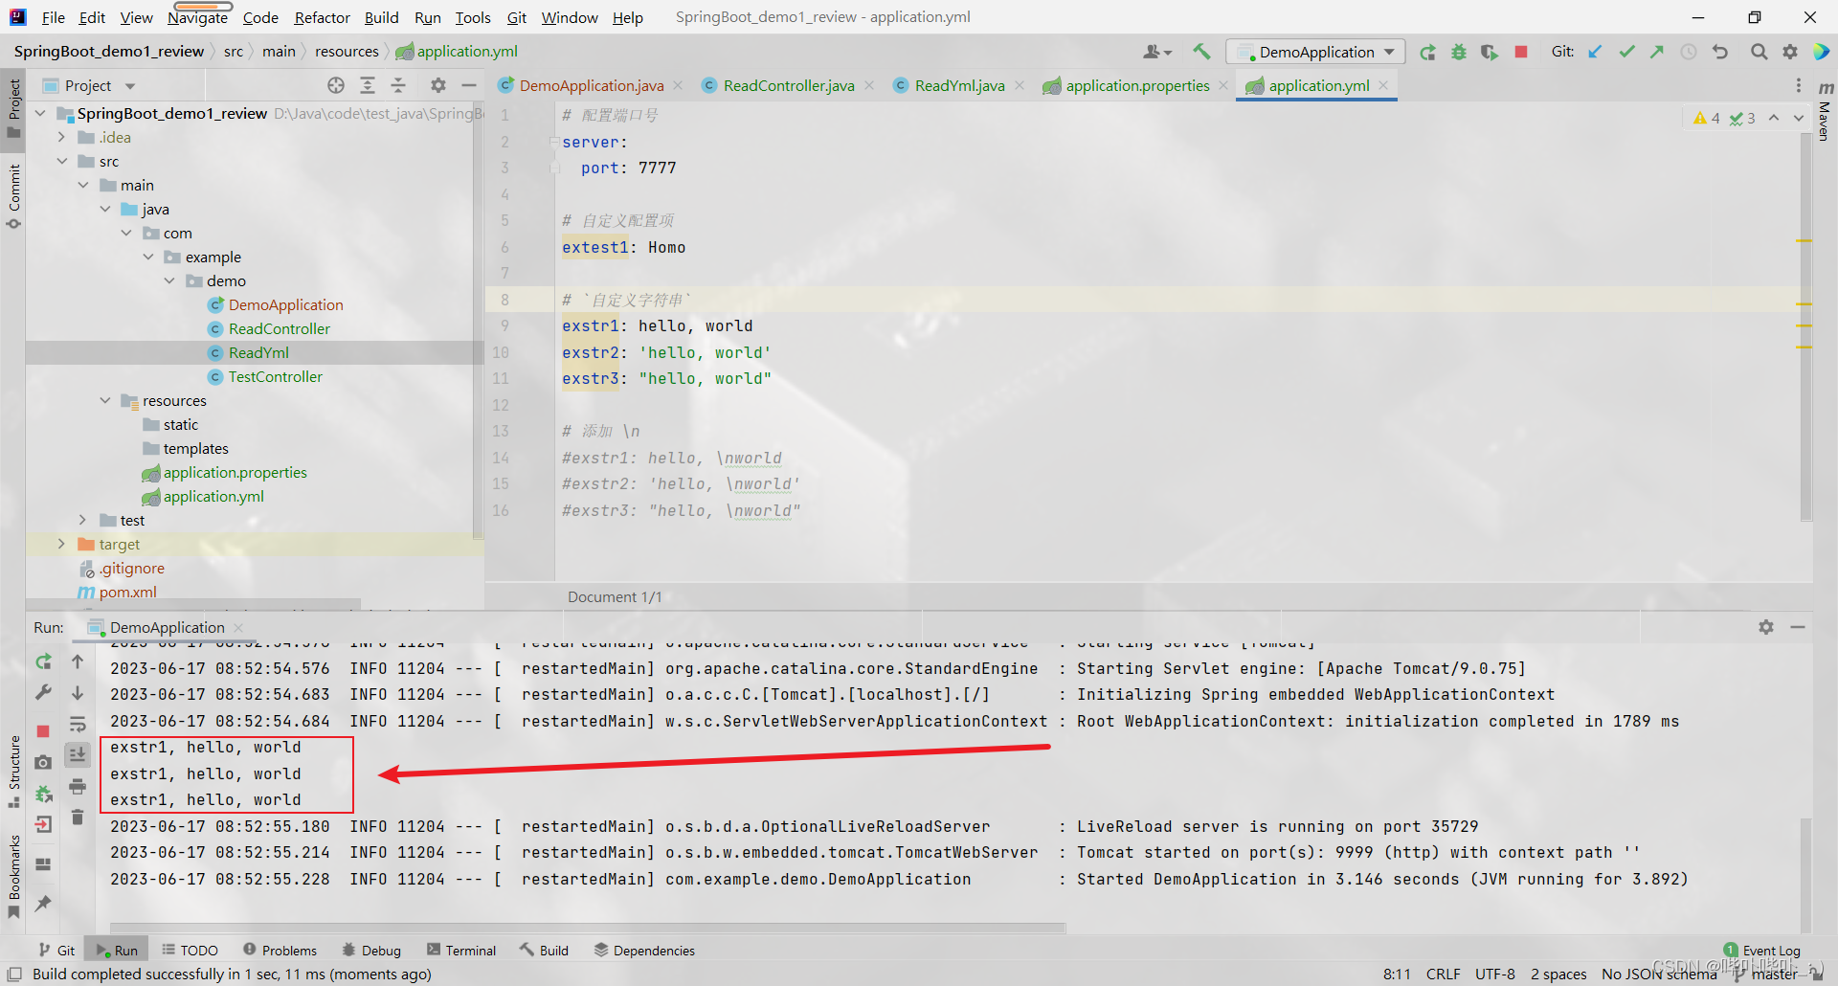Viewport: 1838px width, 986px height.
Task: Open DemoApplication run configuration dropdown
Action: [1315, 52]
